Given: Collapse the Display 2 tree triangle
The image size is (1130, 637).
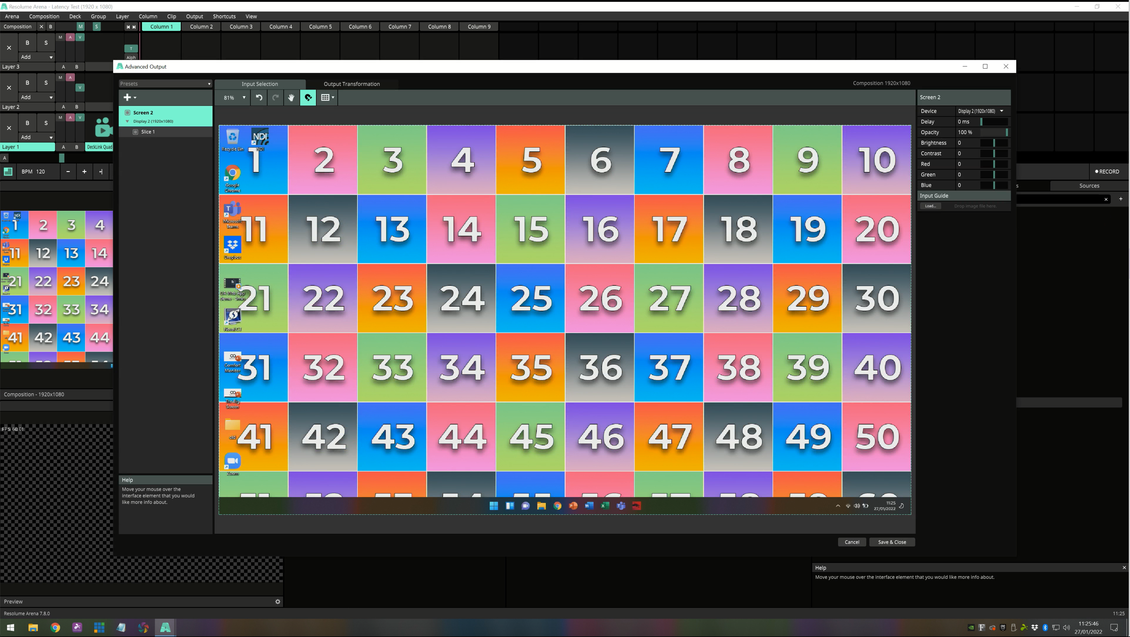Looking at the screenshot, I should pos(128,121).
